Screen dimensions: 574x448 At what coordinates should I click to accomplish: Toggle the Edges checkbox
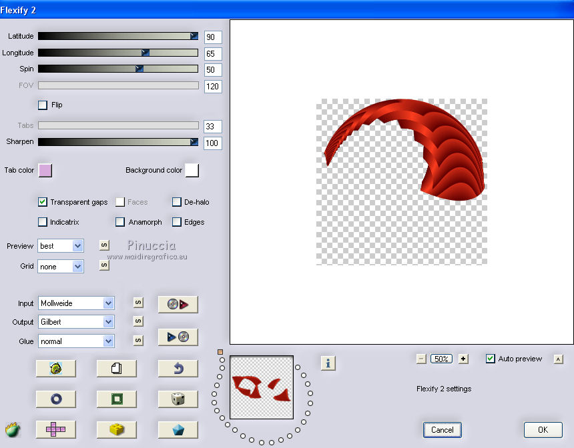click(176, 222)
